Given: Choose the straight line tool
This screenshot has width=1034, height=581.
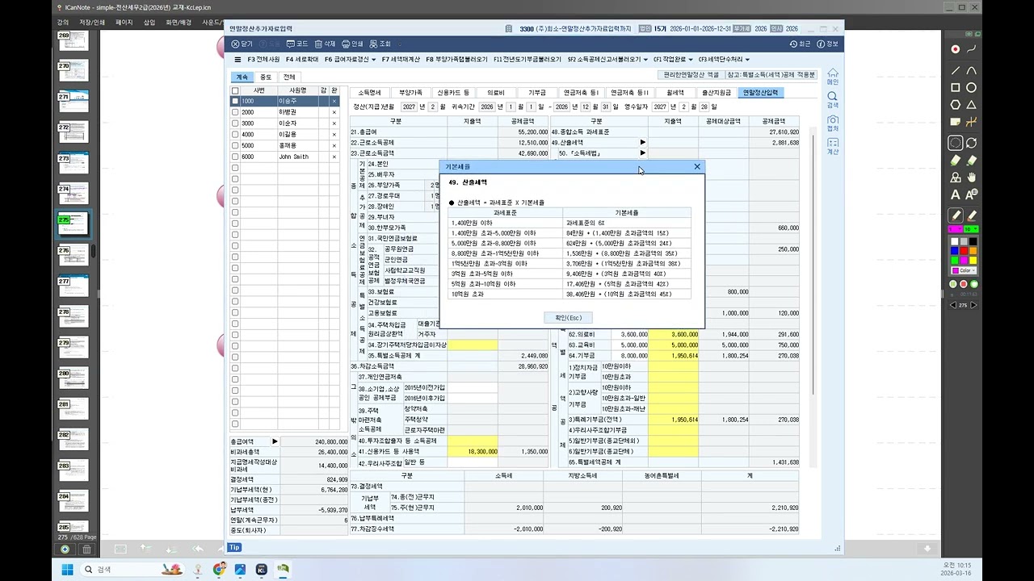Looking at the screenshot, I should click(956, 71).
